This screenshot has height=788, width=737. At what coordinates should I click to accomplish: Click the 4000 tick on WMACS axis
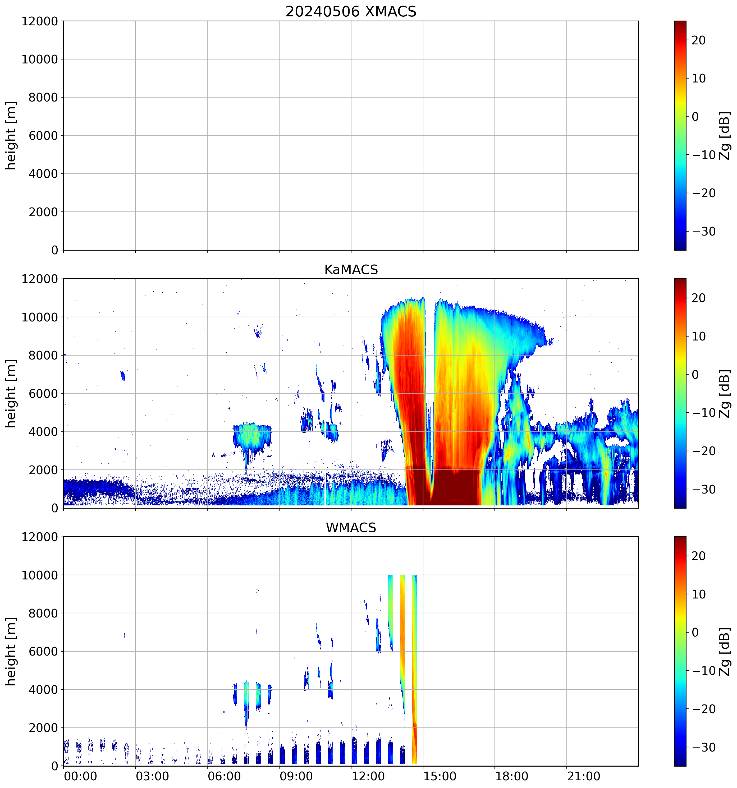(43, 690)
